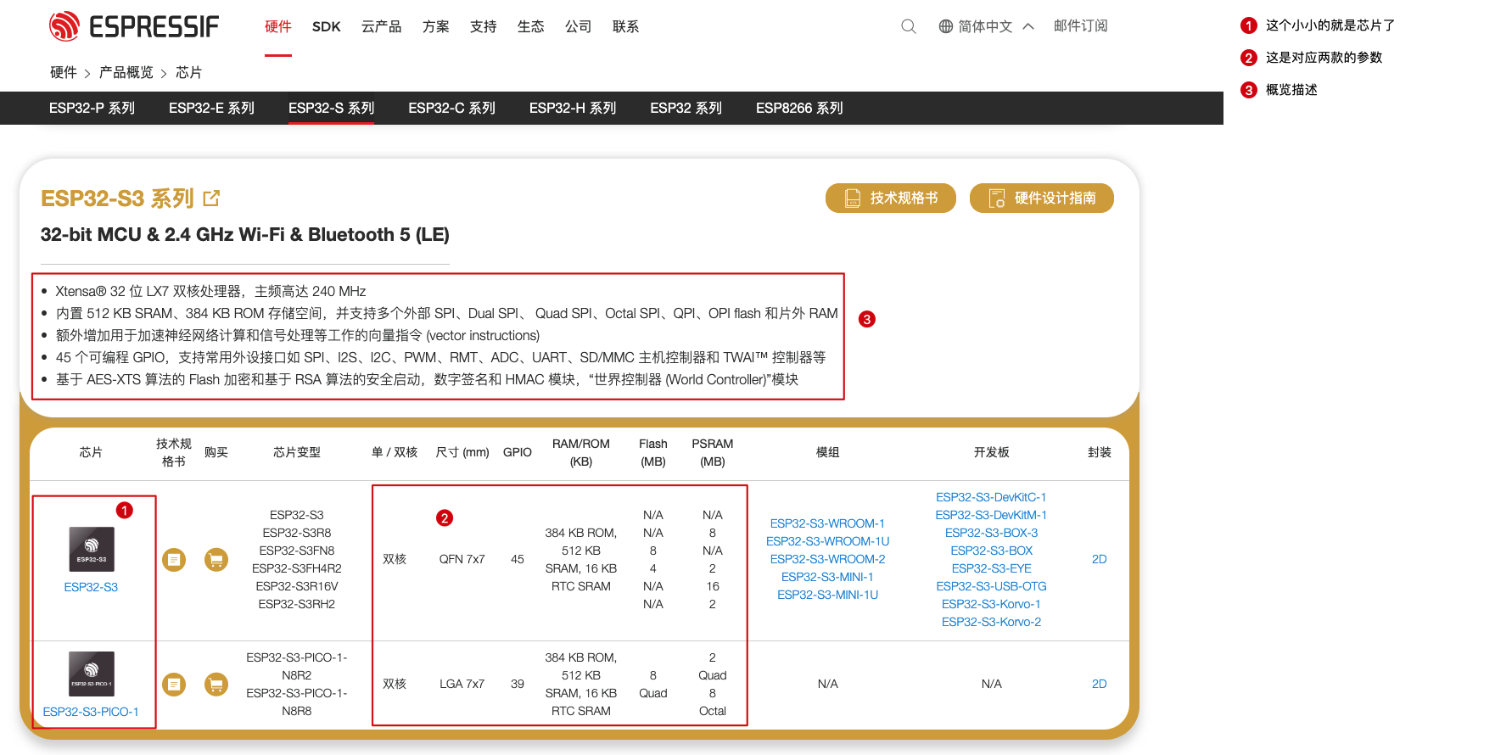Open the ESP32-S3-WROOM-2 module link
The height and width of the screenshot is (755, 1495).
(x=828, y=559)
